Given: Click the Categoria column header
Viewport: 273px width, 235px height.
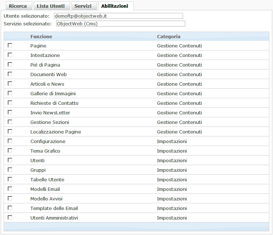Looking at the screenshot, I should pos(168,36).
